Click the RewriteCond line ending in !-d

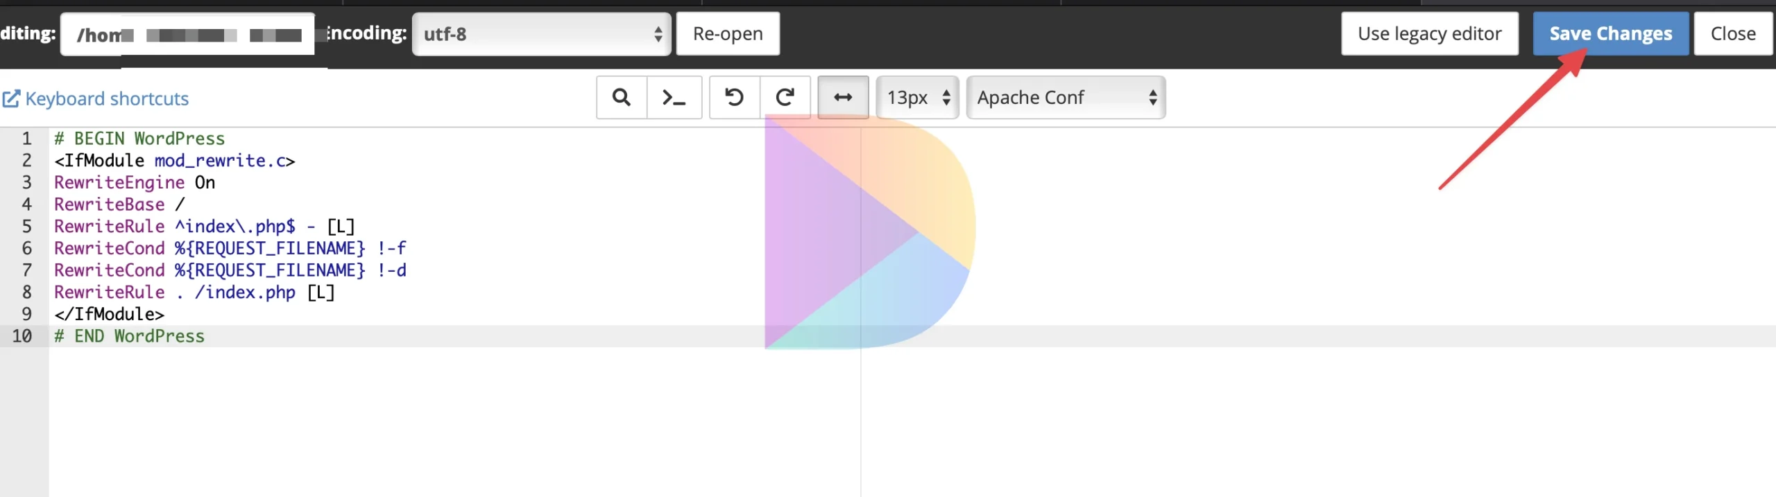pyautogui.click(x=230, y=270)
